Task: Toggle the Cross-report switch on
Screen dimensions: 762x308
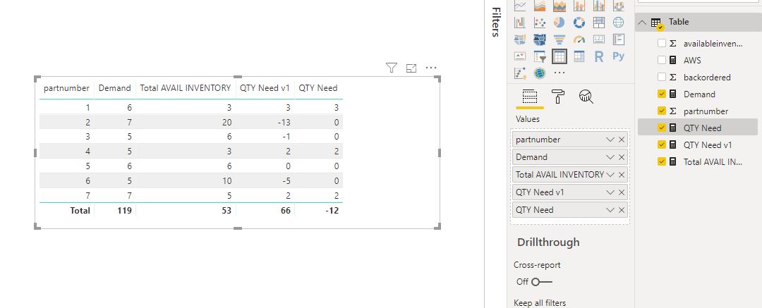Action: (x=541, y=282)
